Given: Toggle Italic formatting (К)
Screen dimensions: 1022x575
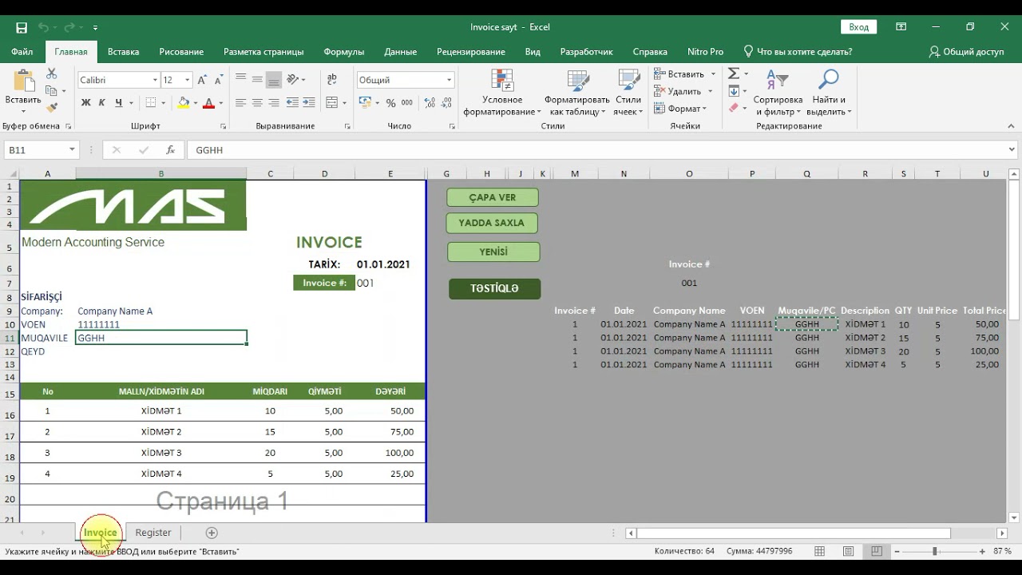Looking at the screenshot, I should (101, 103).
